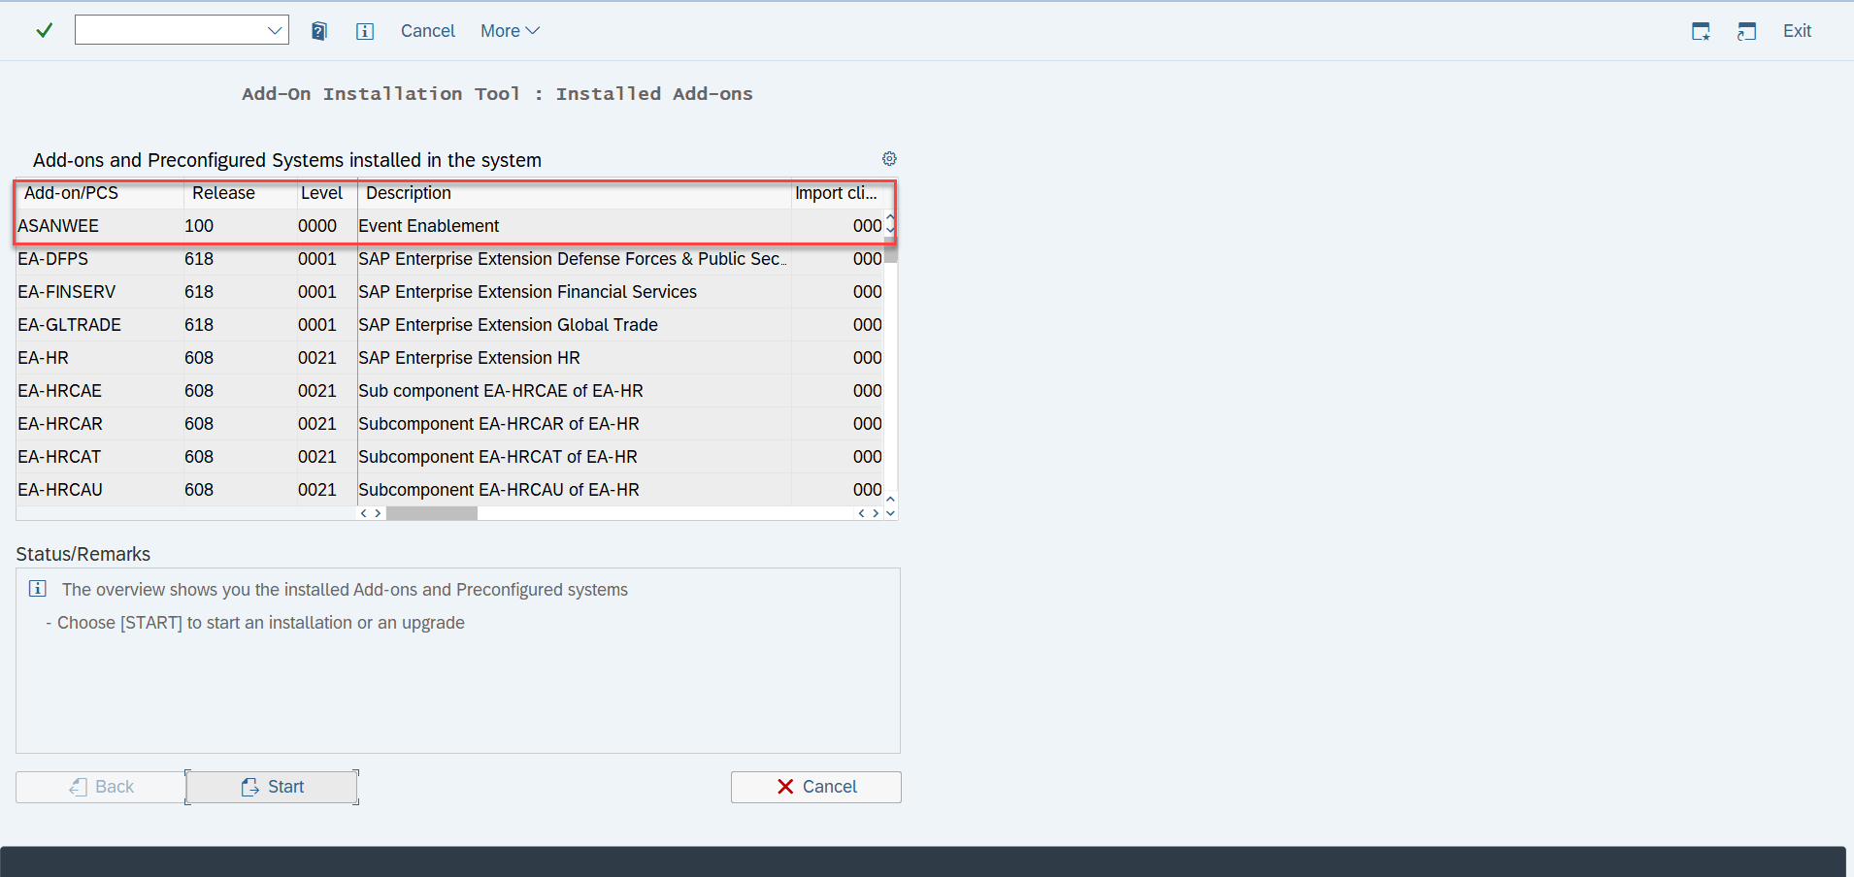Click Cancel in the top toolbar
The height and width of the screenshot is (877, 1854).
click(428, 31)
